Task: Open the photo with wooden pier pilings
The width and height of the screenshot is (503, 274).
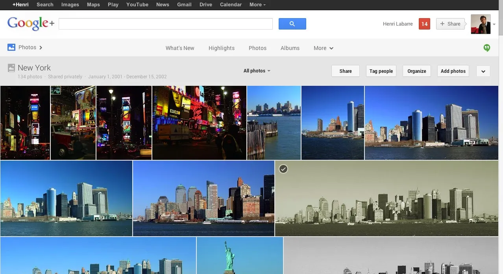Action: pyautogui.click(x=274, y=123)
